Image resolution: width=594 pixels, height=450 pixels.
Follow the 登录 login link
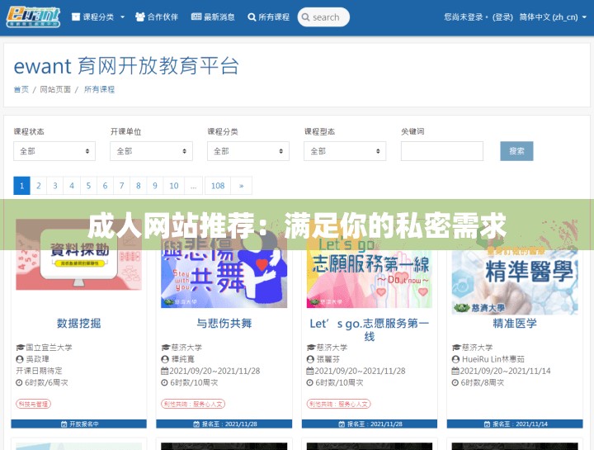pyautogui.click(x=502, y=17)
